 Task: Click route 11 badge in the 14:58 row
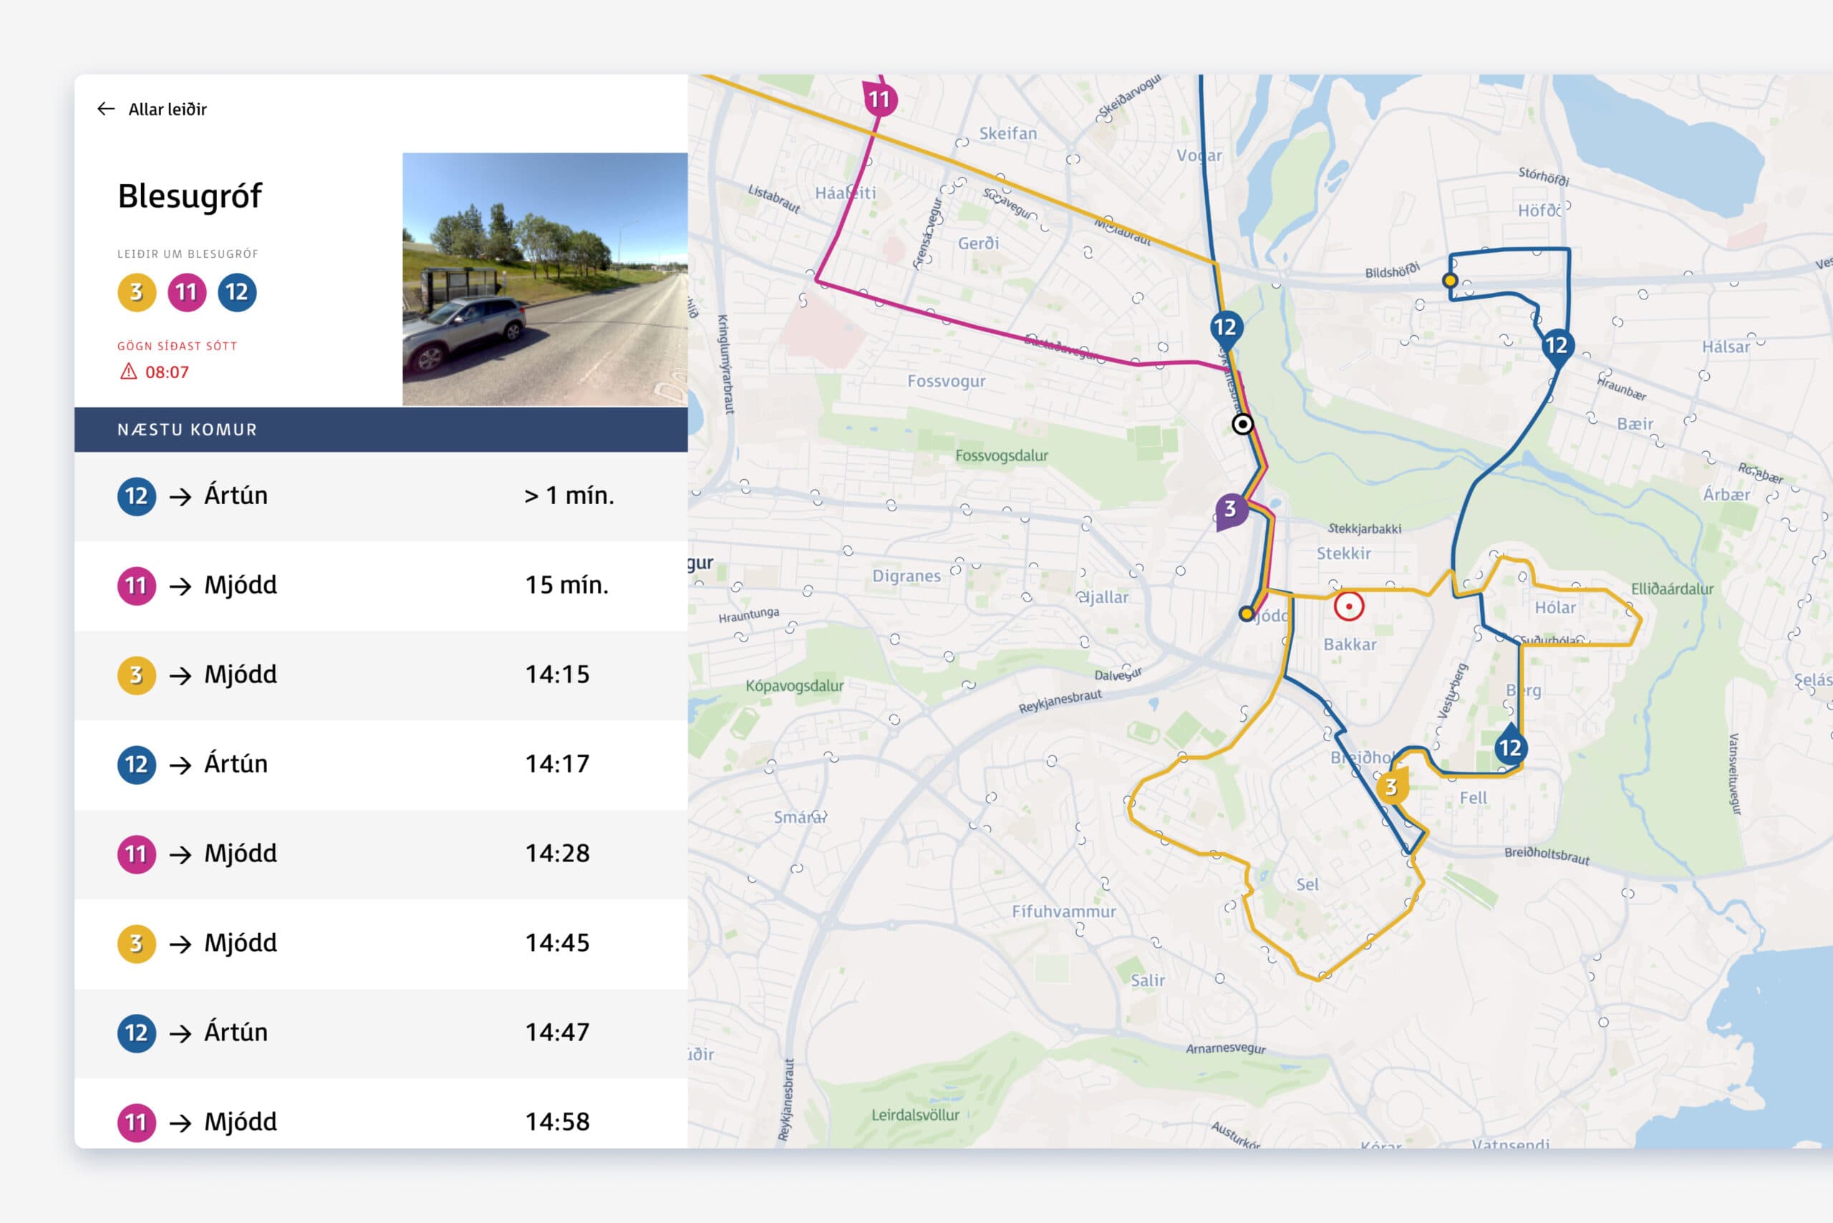[137, 1123]
